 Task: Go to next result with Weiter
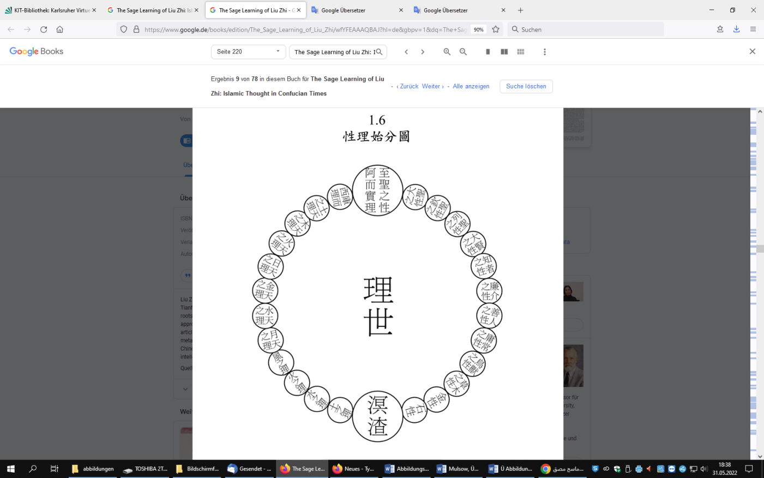(x=433, y=86)
